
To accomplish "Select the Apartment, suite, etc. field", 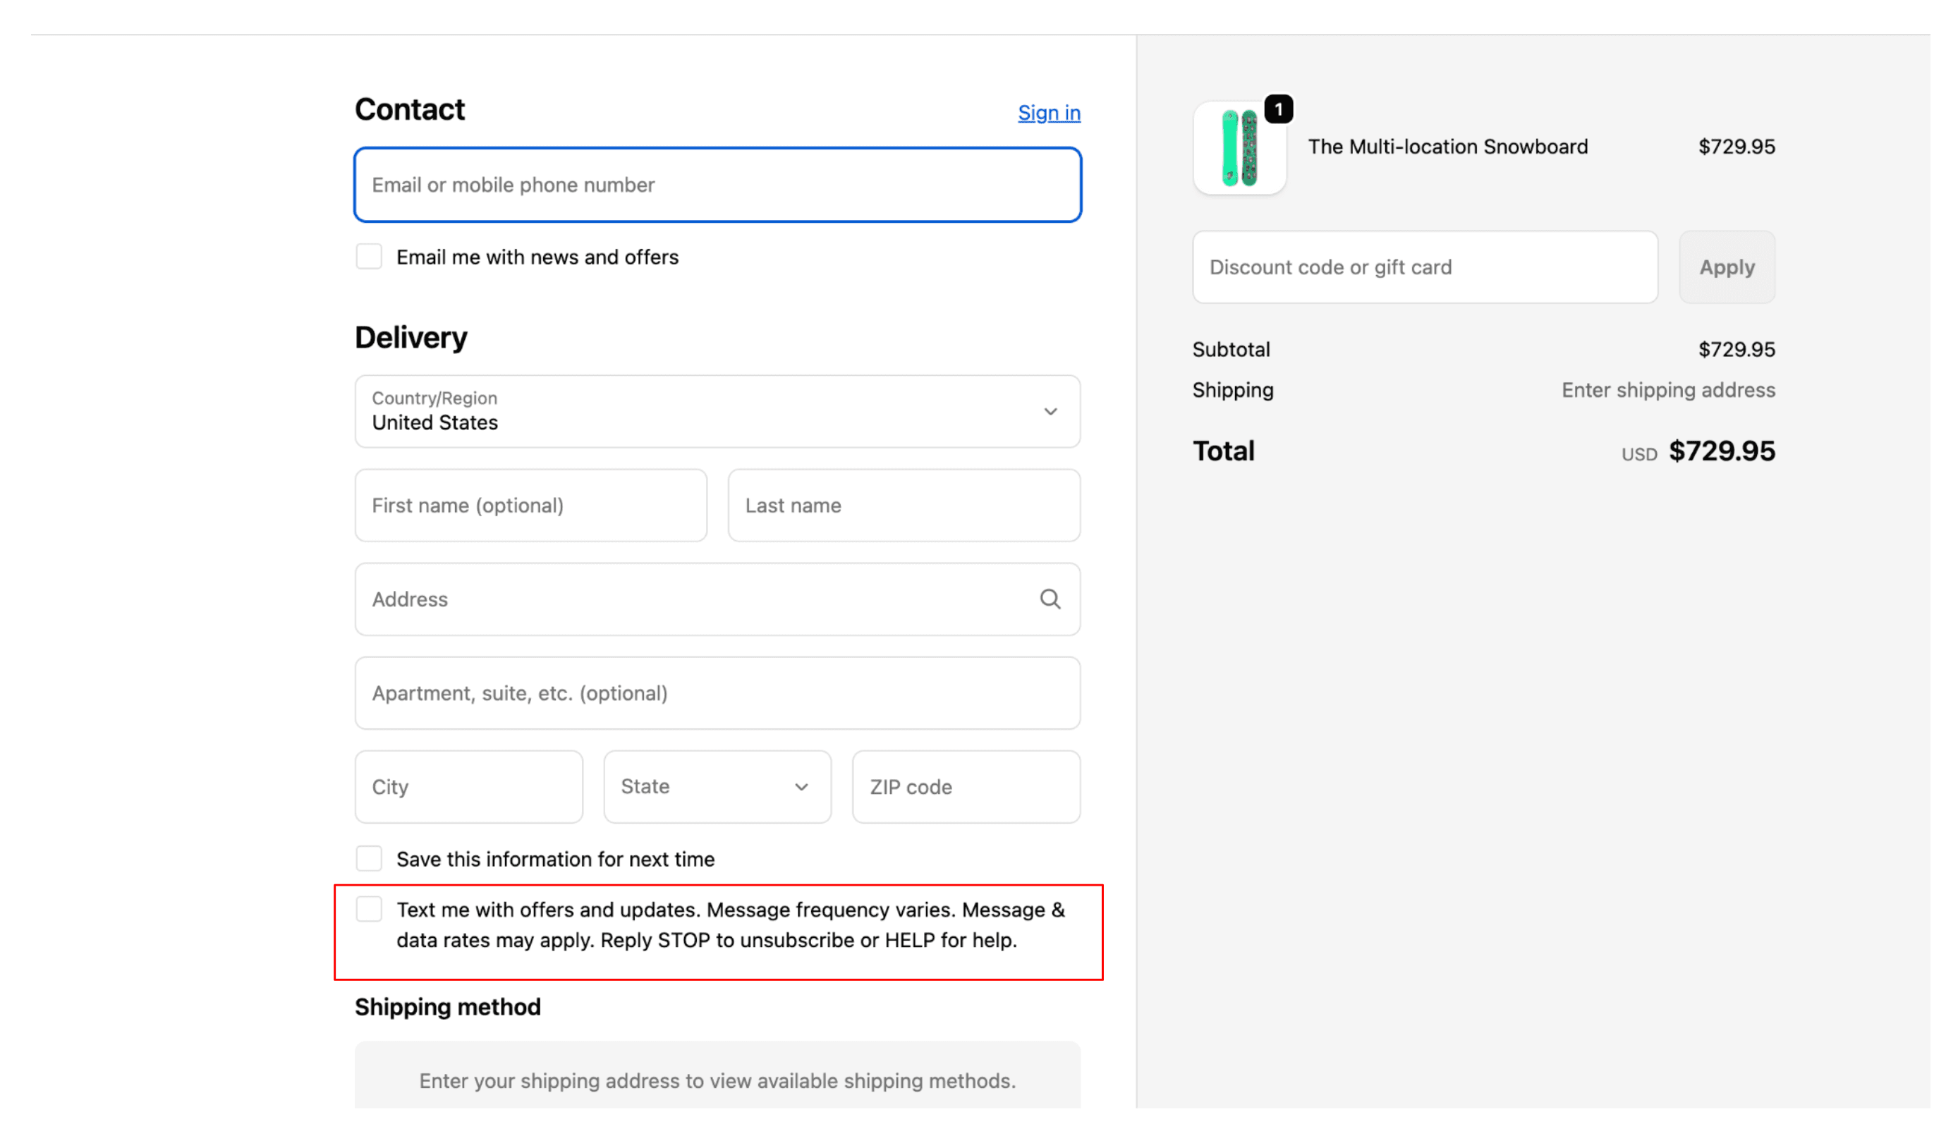I will (717, 693).
